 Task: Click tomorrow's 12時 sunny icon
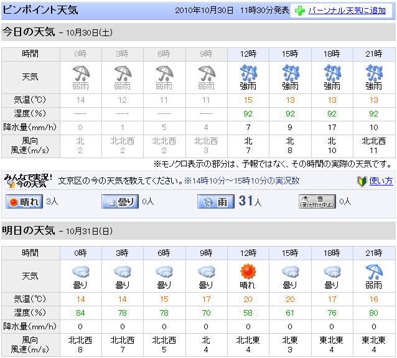coord(248,271)
